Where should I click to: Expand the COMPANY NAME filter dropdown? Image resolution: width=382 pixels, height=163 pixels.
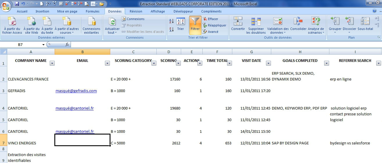pos(52,63)
